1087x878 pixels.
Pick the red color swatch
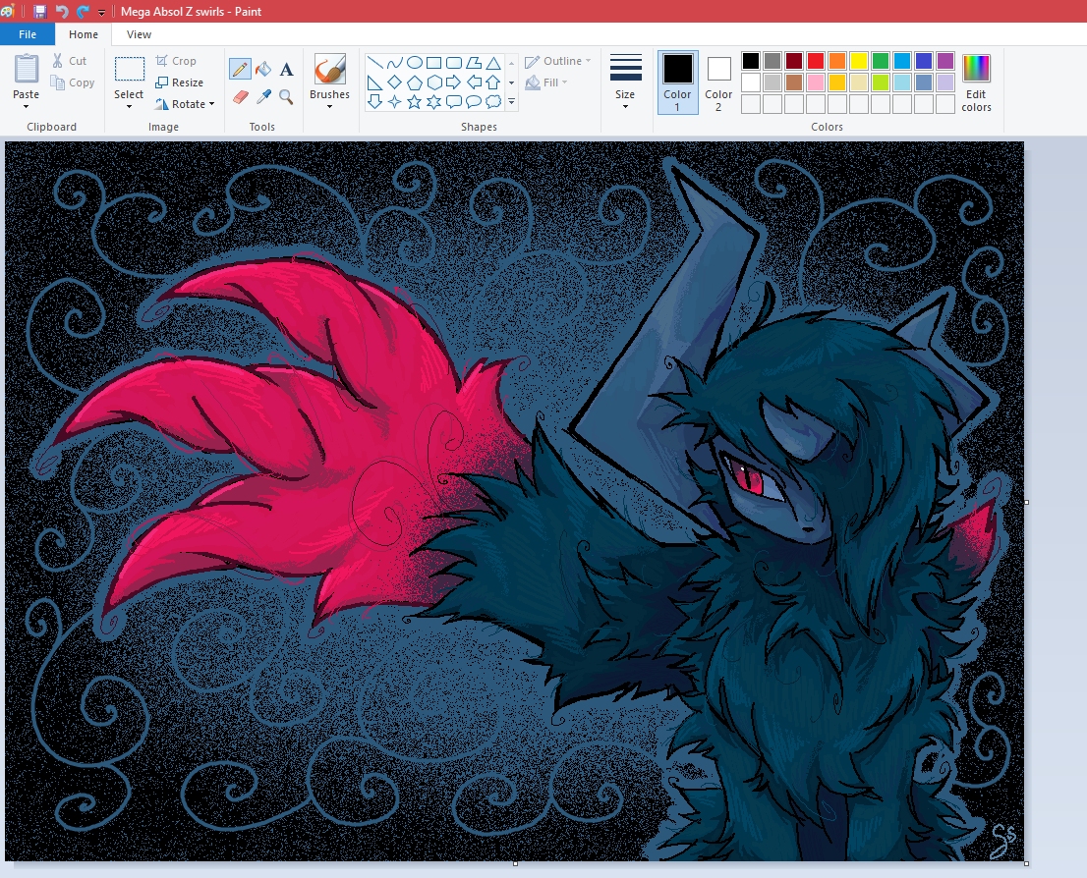coord(815,61)
